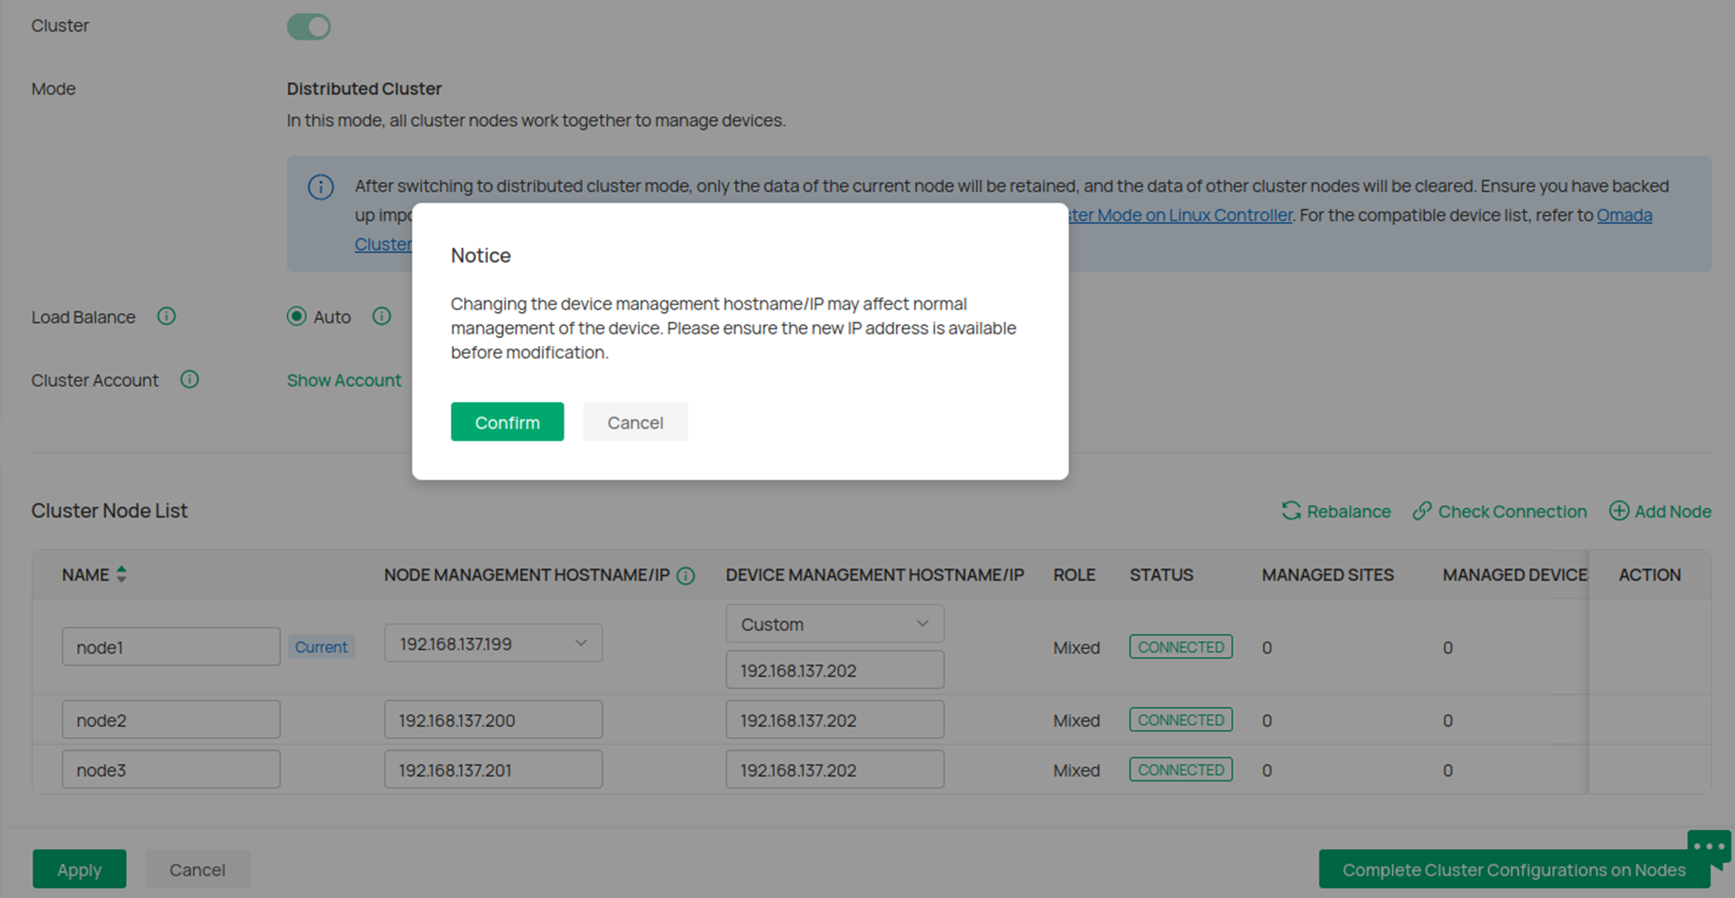Disable the Cluster toggle switch
The width and height of the screenshot is (1735, 898).
click(308, 26)
